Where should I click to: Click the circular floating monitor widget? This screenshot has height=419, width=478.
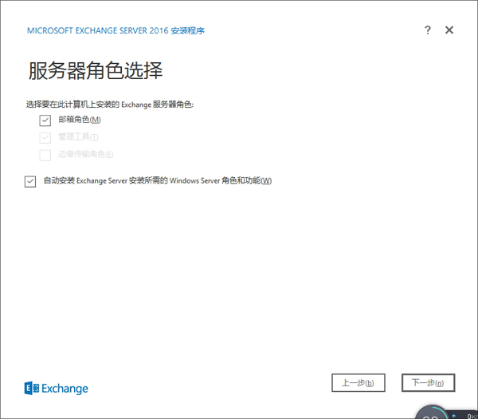click(x=432, y=413)
